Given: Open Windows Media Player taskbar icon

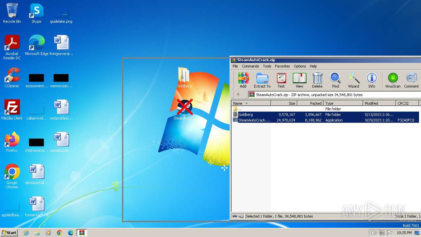Looking at the screenshot, I should (x=48, y=233).
